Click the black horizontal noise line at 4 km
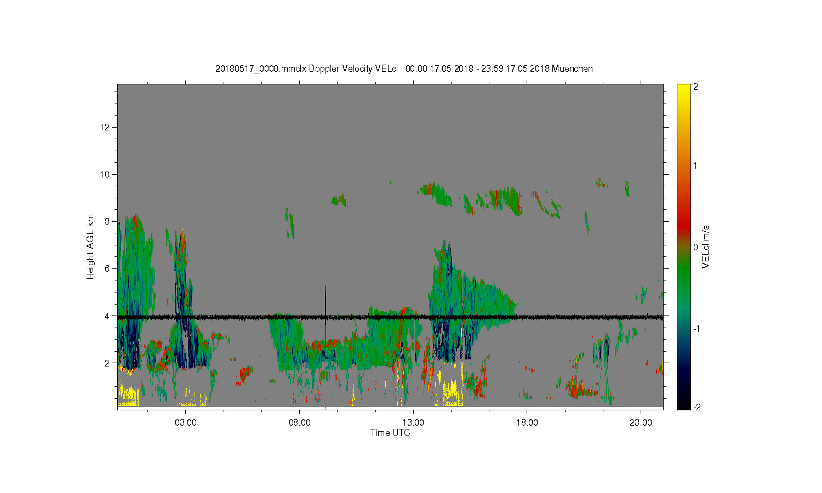 click(x=390, y=317)
